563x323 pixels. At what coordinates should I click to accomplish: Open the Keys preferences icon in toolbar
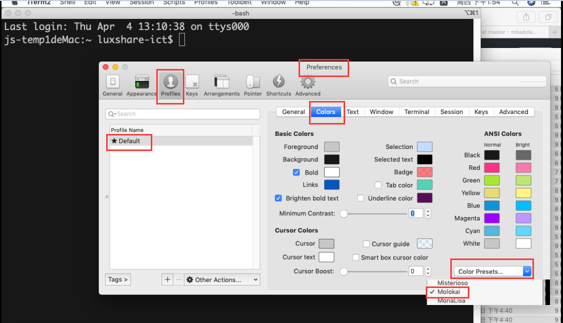click(x=192, y=85)
